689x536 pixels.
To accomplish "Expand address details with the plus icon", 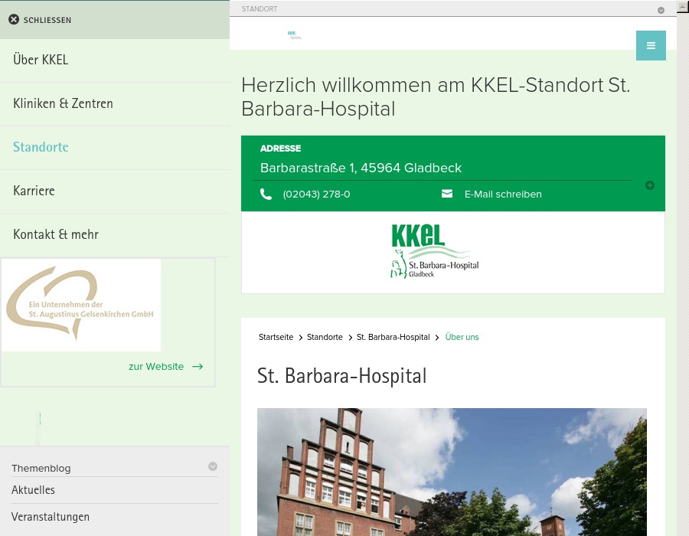I will coord(649,185).
